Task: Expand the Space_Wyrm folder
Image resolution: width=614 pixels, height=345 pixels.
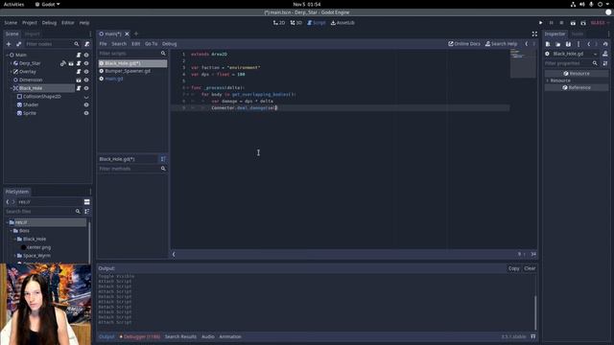Action: click(x=15, y=256)
